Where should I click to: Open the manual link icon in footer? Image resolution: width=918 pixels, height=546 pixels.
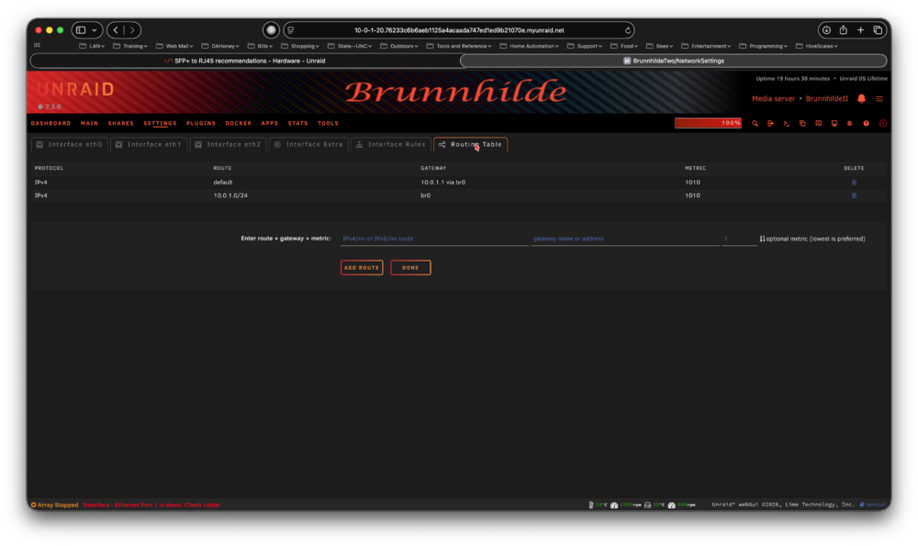click(x=872, y=505)
